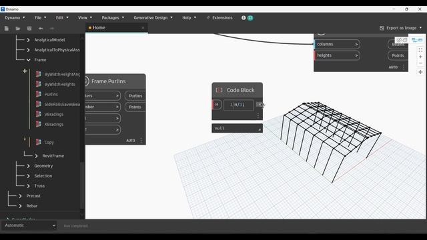
Task: Click the H input port on Code Block
Action: (217, 105)
